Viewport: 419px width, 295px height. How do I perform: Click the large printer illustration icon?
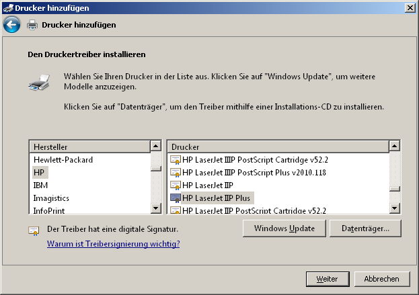39,82
